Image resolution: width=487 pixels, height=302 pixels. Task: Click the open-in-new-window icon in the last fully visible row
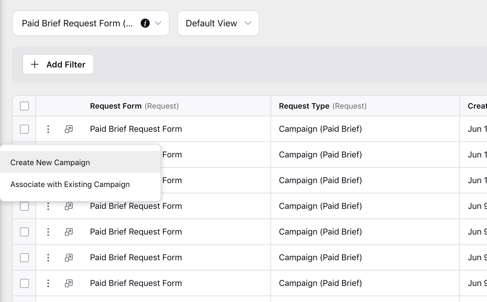[69, 283]
